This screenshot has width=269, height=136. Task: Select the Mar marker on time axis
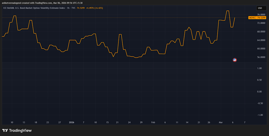pyautogui.click(x=221, y=122)
